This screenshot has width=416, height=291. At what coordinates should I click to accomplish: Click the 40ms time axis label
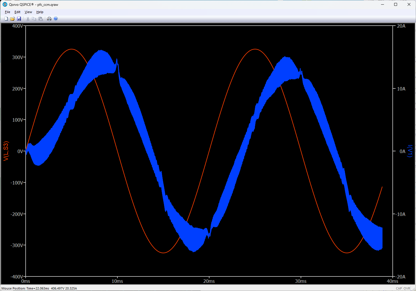point(392,281)
